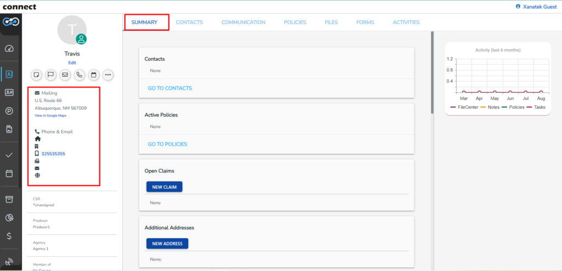Image resolution: width=562 pixels, height=271 pixels.
Task: Click the home phone house icon
Action: [x=37, y=139]
